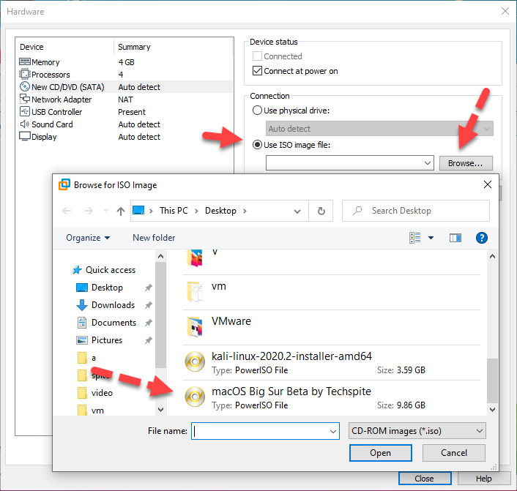
Task: Click New folder in the toolbar
Action: point(154,238)
